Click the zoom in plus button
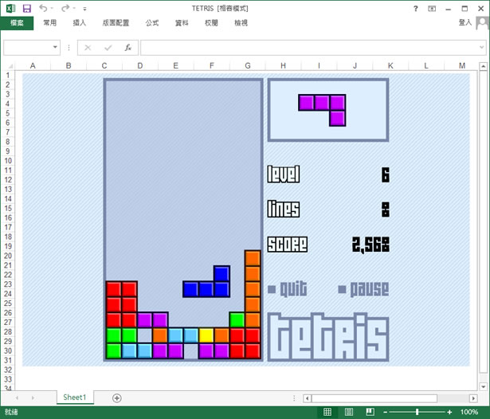Screen dimensions: 490x419 (x=450, y=412)
